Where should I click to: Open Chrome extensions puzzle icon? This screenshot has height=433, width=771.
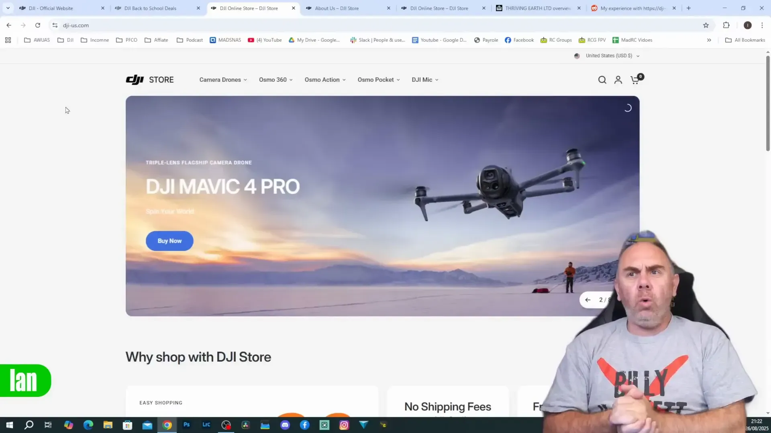tap(726, 25)
